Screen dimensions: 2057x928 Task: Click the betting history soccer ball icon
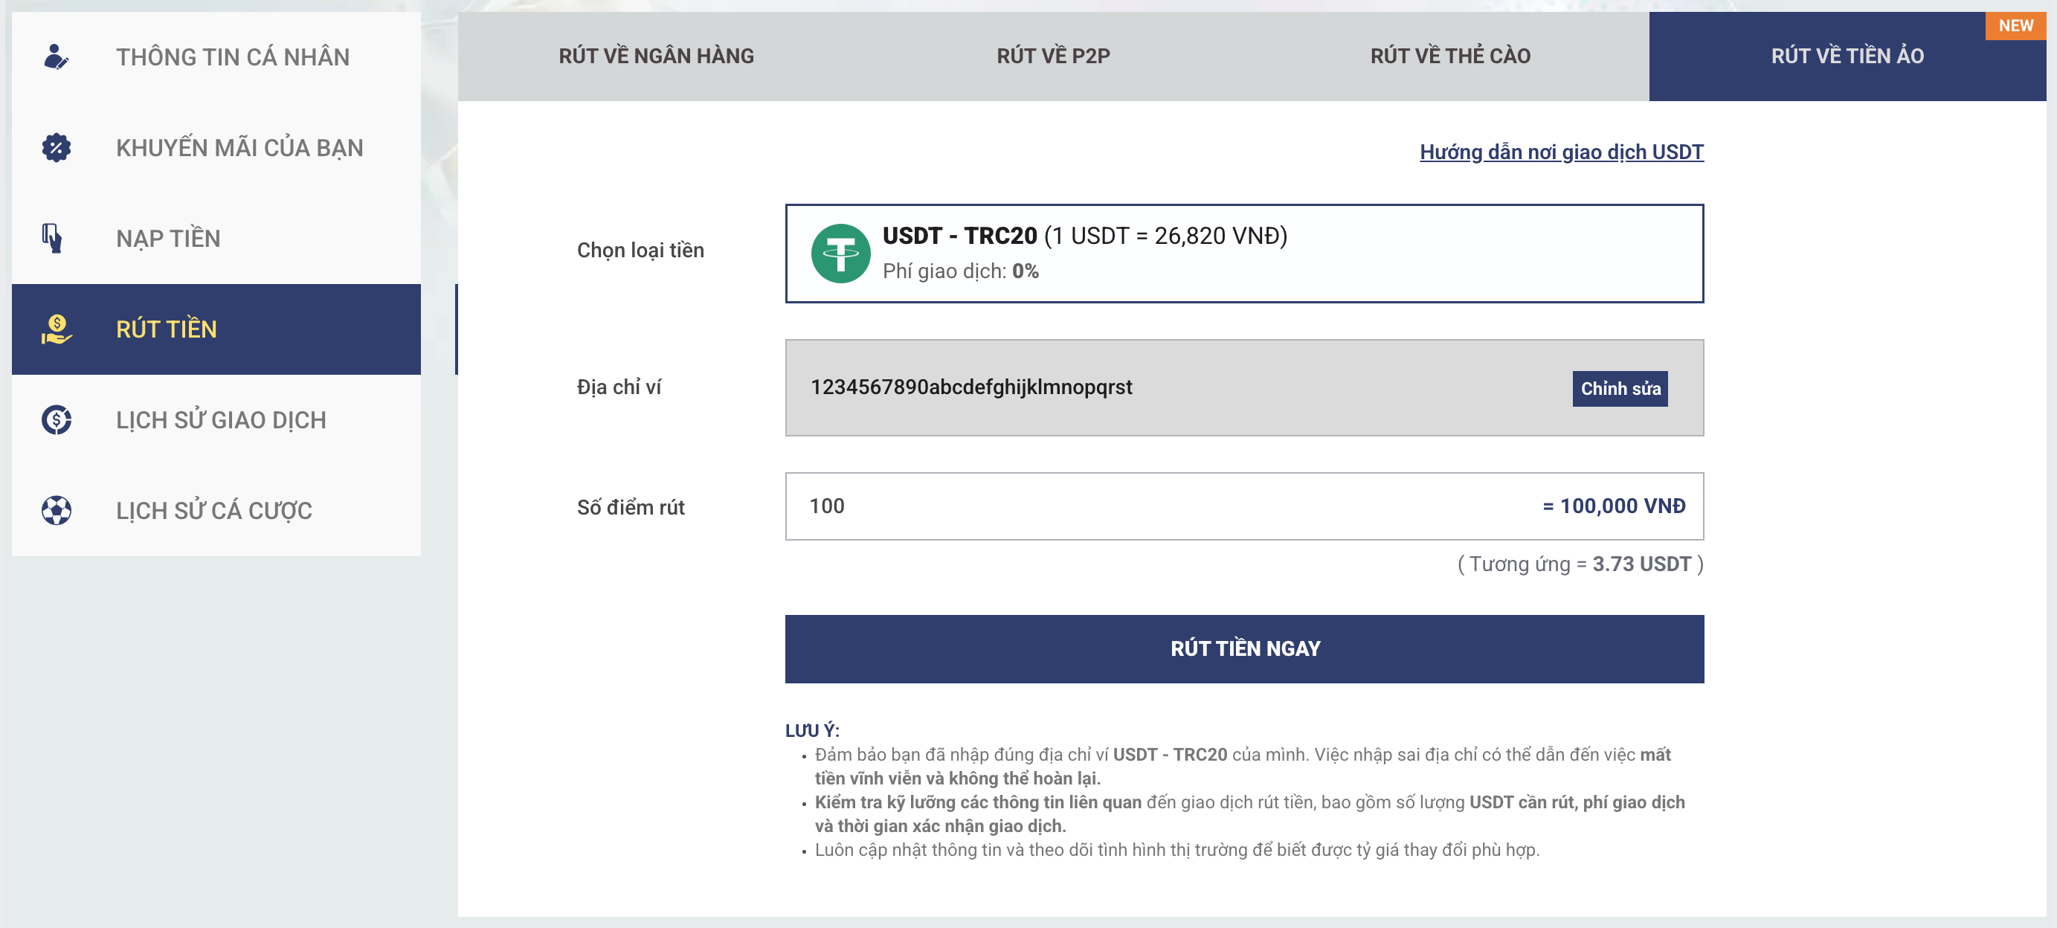(56, 510)
